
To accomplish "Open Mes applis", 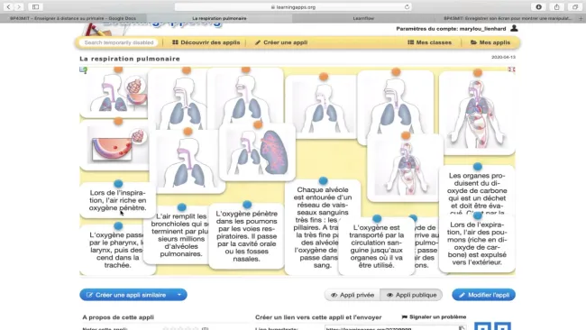I will point(490,42).
